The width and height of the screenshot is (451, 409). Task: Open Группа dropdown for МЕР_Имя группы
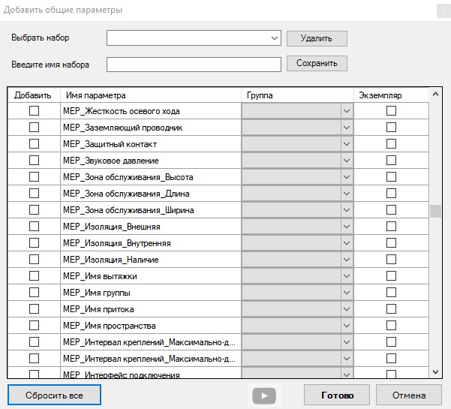[x=346, y=293]
